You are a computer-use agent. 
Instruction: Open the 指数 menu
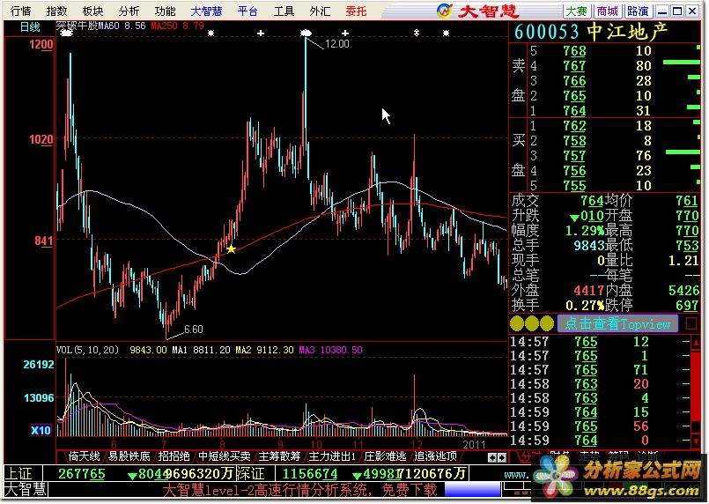(x=56, y=11)
